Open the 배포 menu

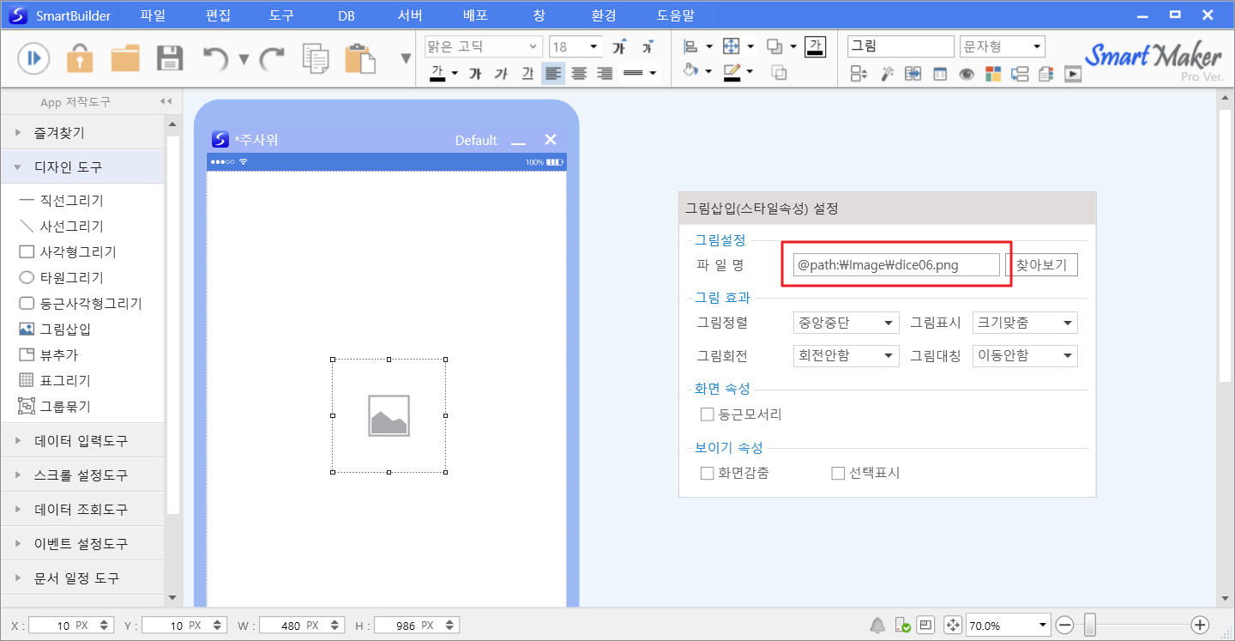click(x=475, y=15)
